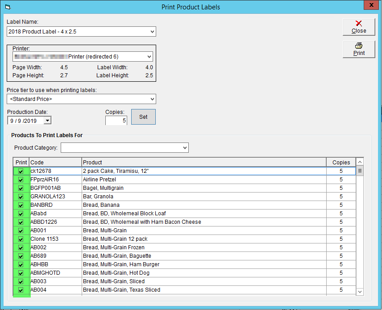The height and width of the screenshot is (310, 382).
Task: Close the Print Product Labels window via title bar X
Action: click(x=371, y=5)
